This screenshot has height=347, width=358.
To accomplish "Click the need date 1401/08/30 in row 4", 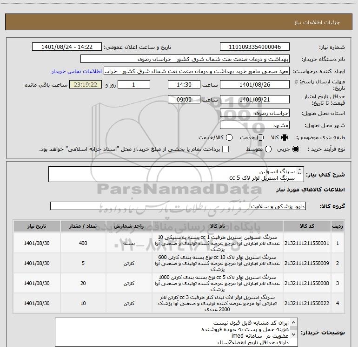I will [x=37, y=303].
